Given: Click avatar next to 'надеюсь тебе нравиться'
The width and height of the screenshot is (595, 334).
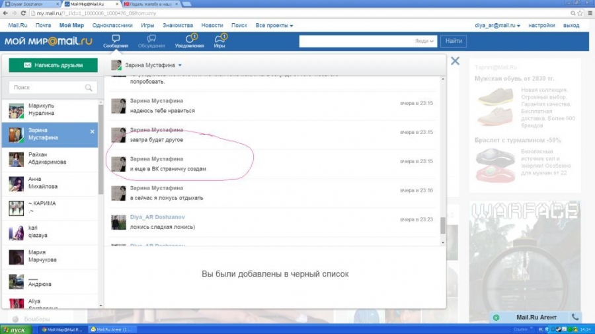Looking at the screenshot, I should coord(118,106).
